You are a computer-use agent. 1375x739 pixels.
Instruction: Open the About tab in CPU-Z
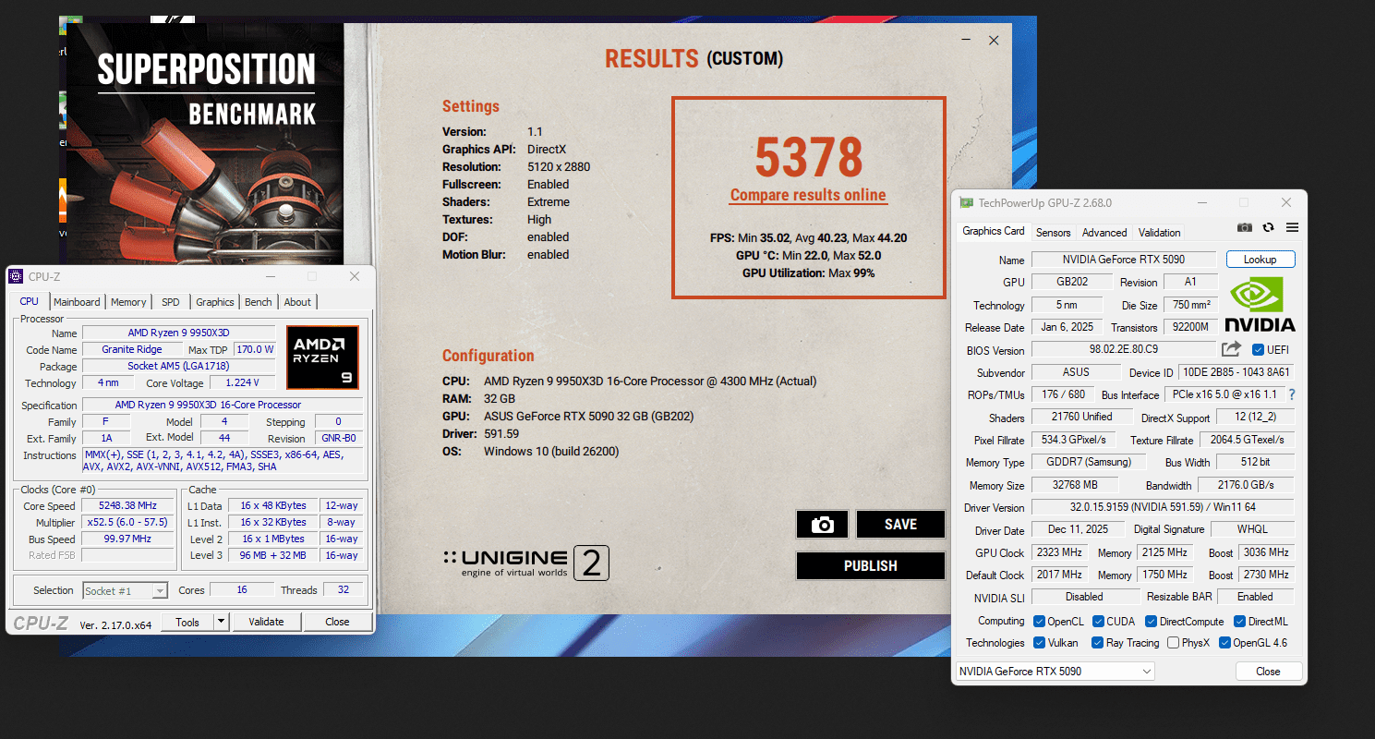(x=297, y=302)
